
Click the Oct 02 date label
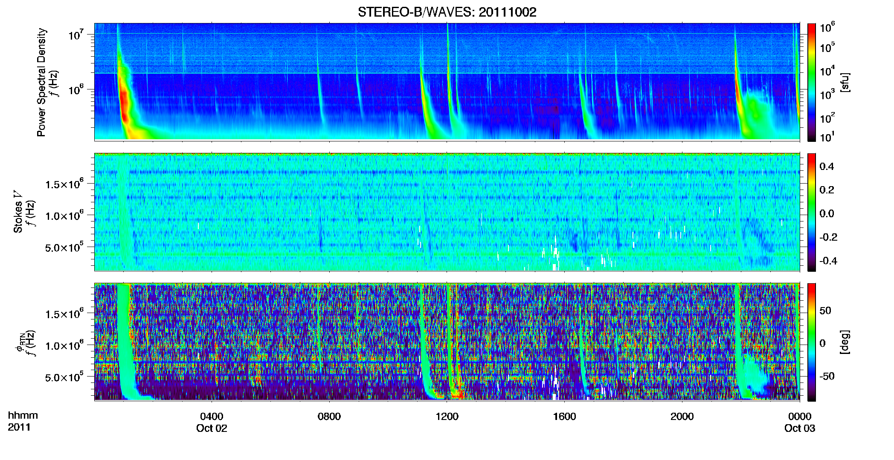212,428
